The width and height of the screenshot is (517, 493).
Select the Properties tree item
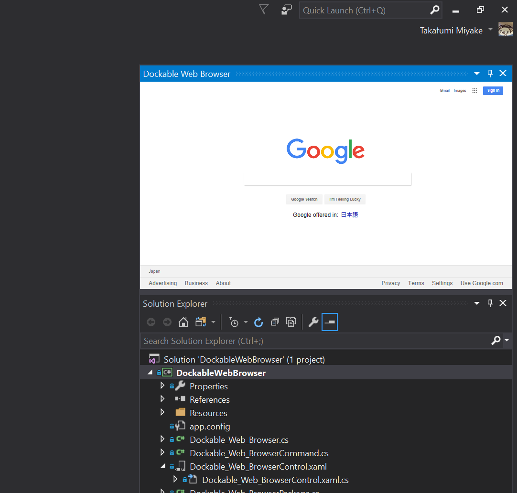[x=208, y=386]
